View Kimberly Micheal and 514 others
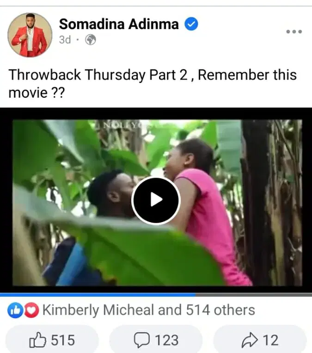The height and width of the screenshot is (353, 312). coord(149,310)
